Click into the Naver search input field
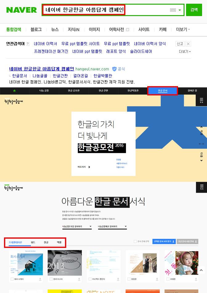The image size is (207, 293). (113, 10)
